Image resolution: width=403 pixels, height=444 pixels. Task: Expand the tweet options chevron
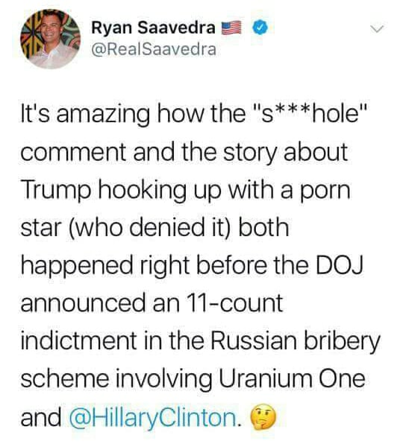click(377, 28)
